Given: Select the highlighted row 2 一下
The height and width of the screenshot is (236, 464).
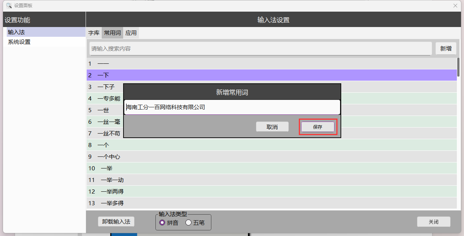Looking at the screenshot, I should click(271, 75).
